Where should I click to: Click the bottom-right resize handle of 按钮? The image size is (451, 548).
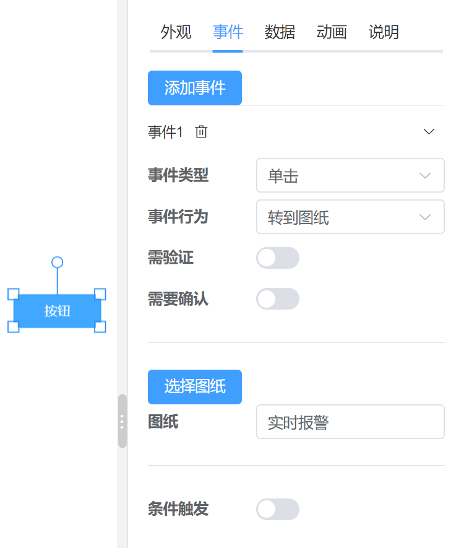[100, 327]
